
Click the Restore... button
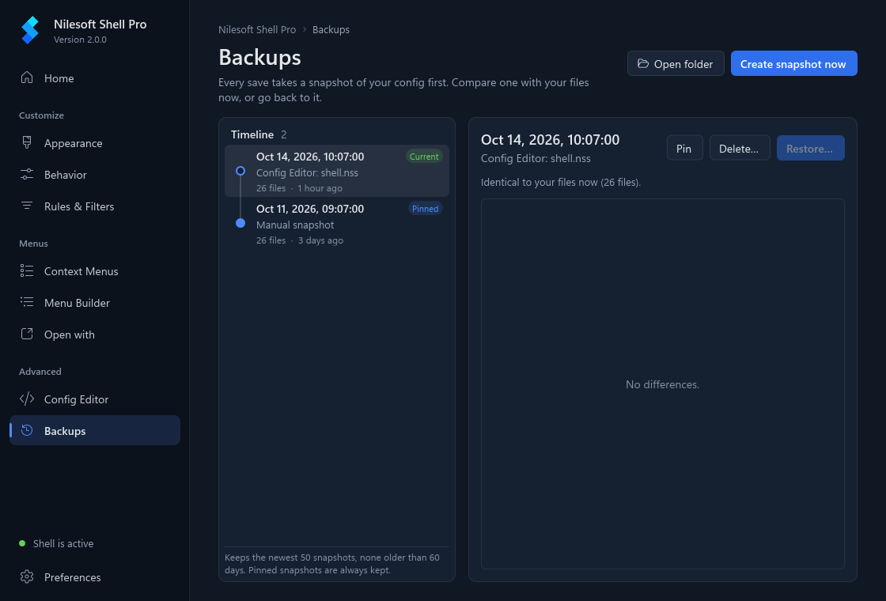810,148
